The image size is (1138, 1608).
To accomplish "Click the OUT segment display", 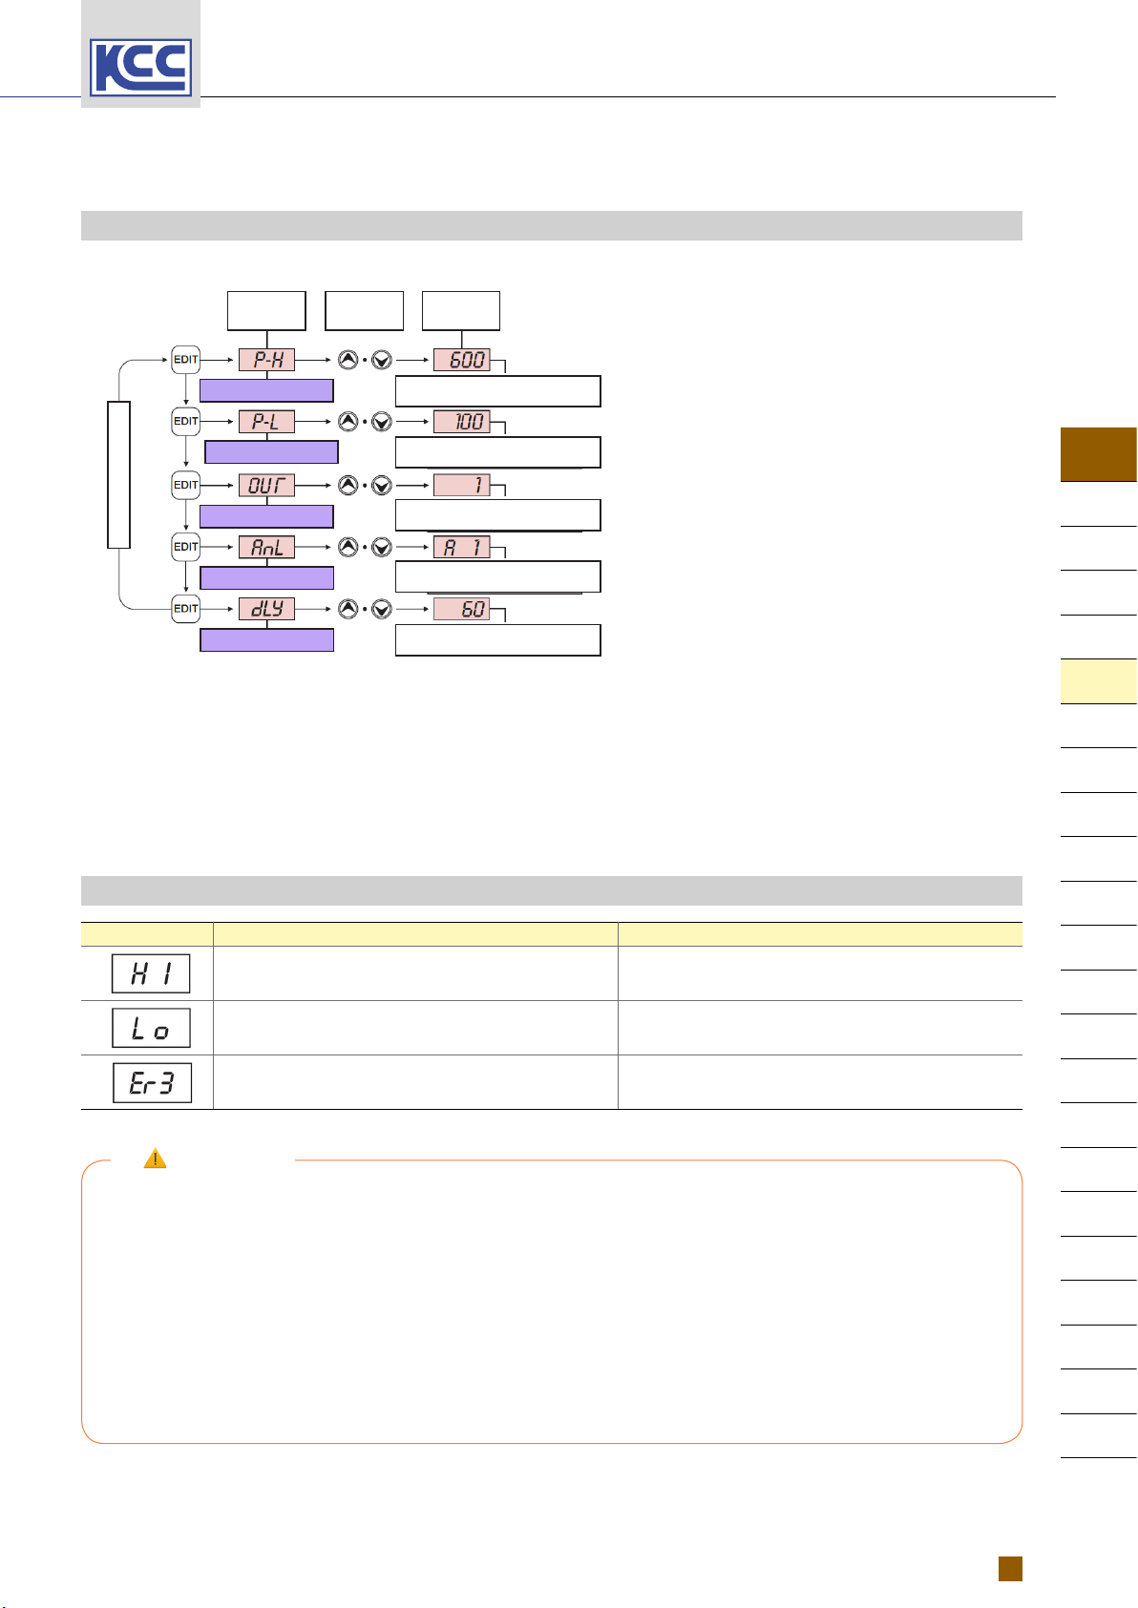I will tap(266, 485).
